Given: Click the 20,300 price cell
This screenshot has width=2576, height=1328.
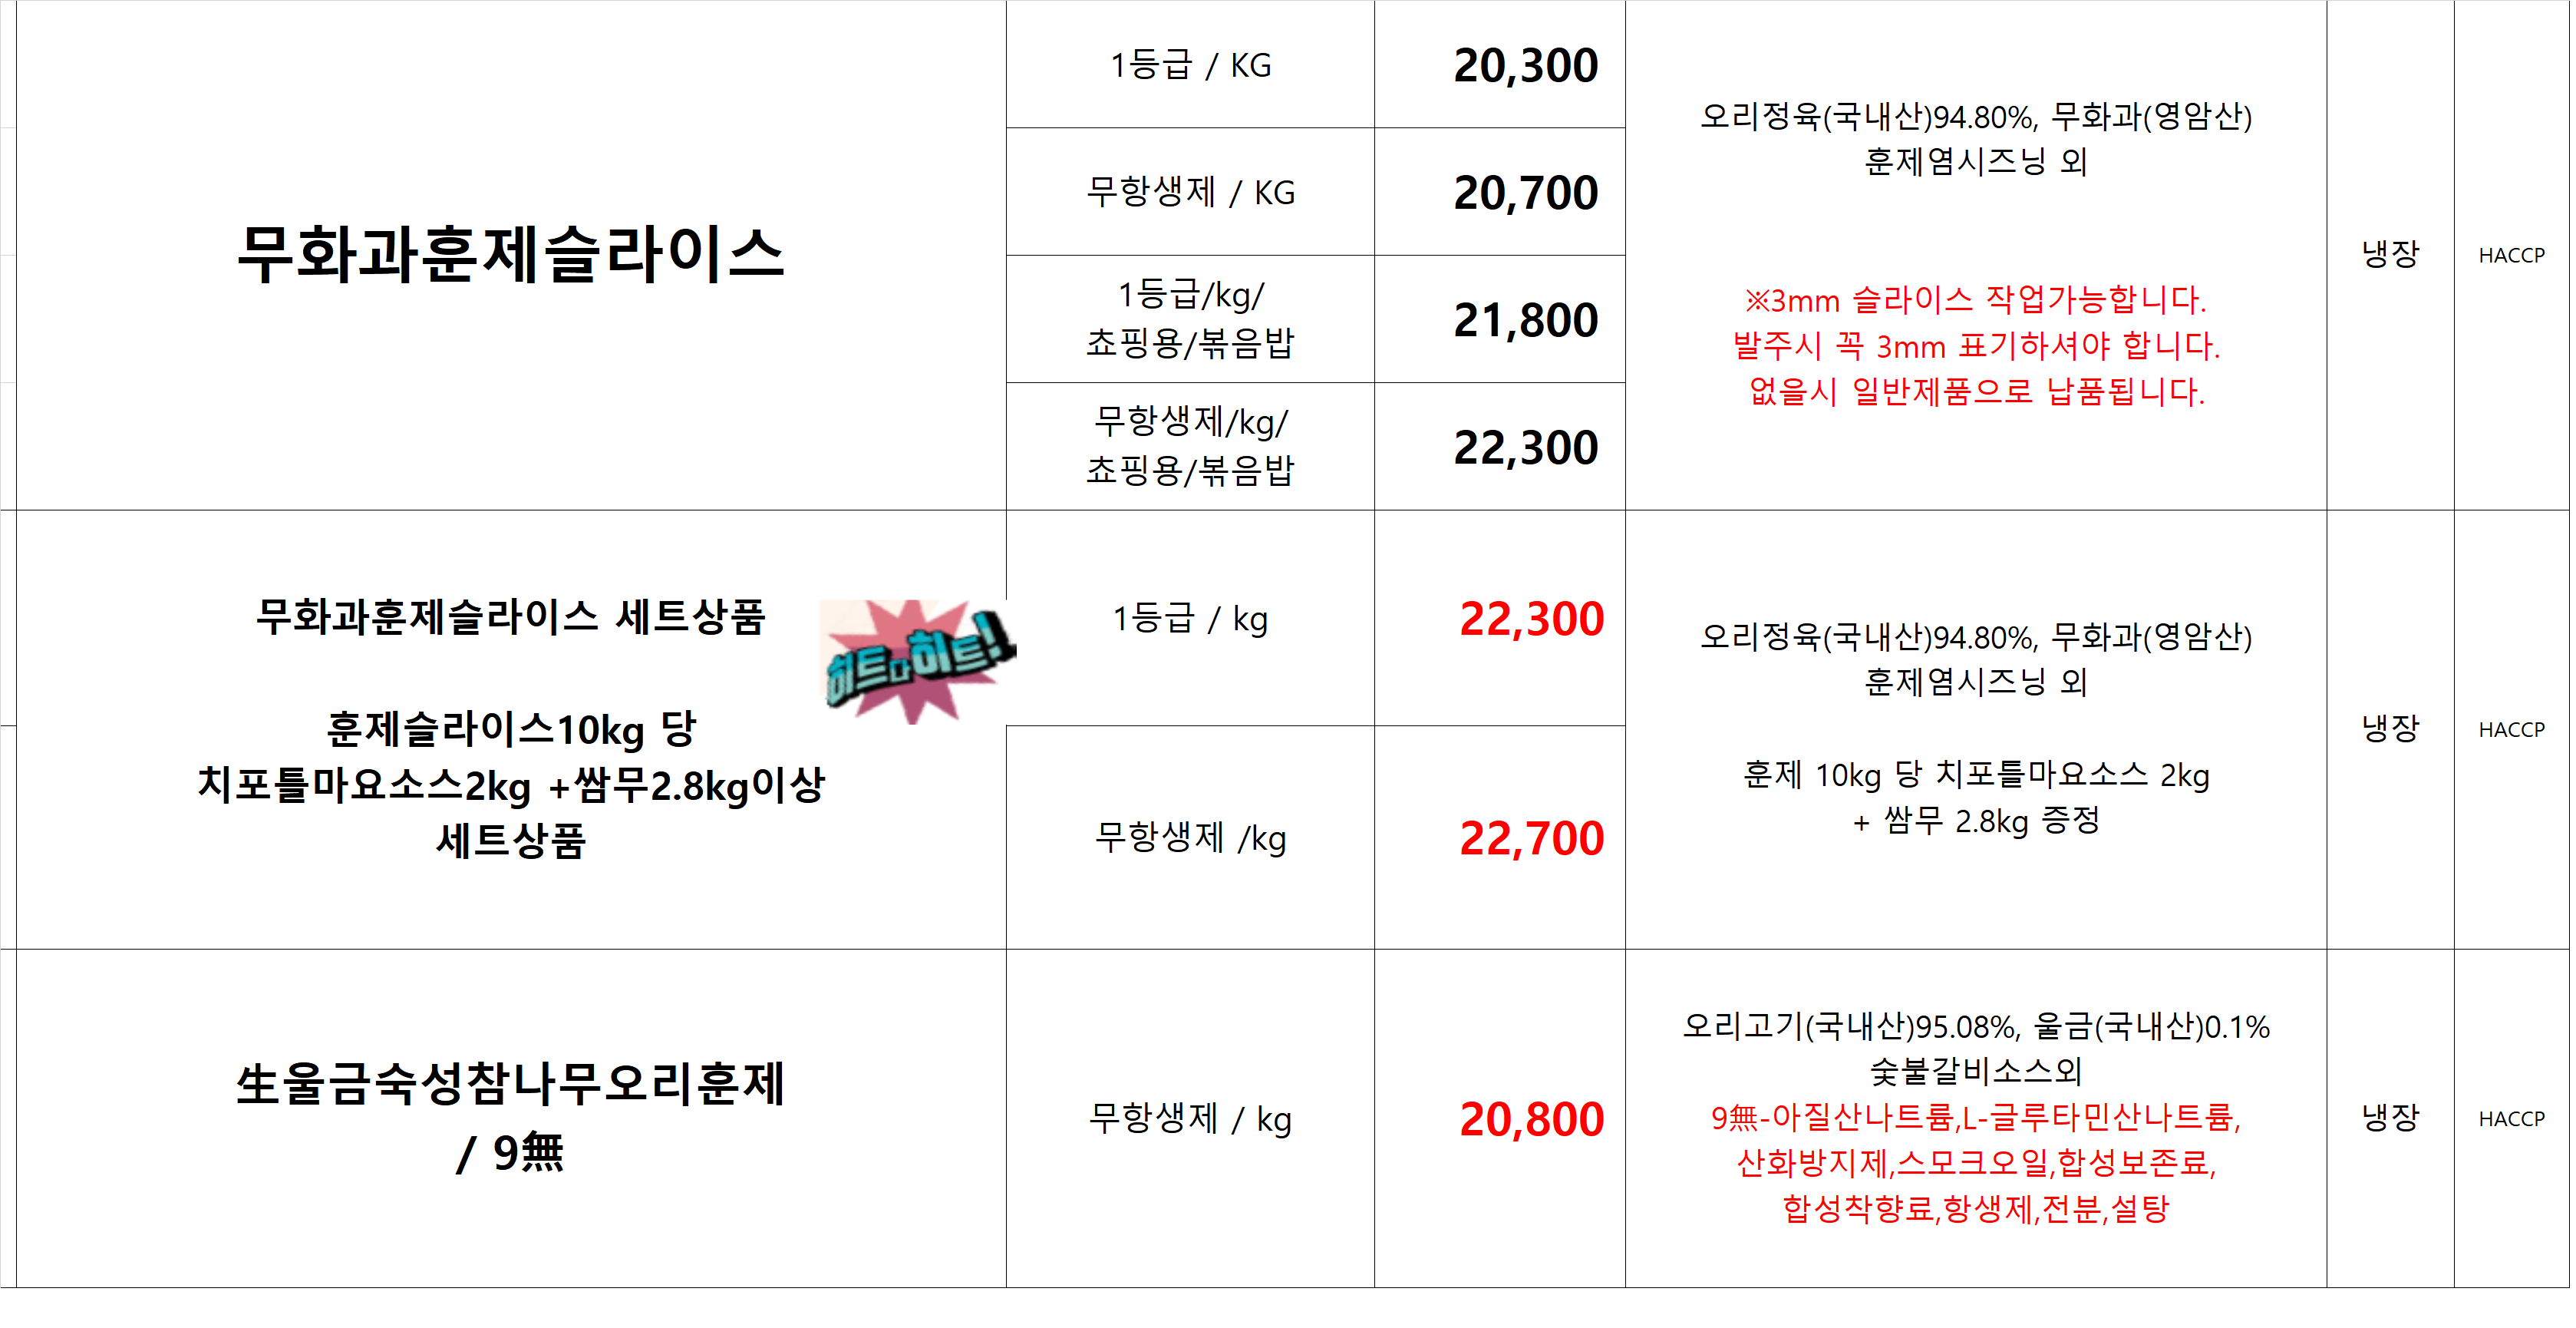Looking at the screenshot, I should (1500, 65).
